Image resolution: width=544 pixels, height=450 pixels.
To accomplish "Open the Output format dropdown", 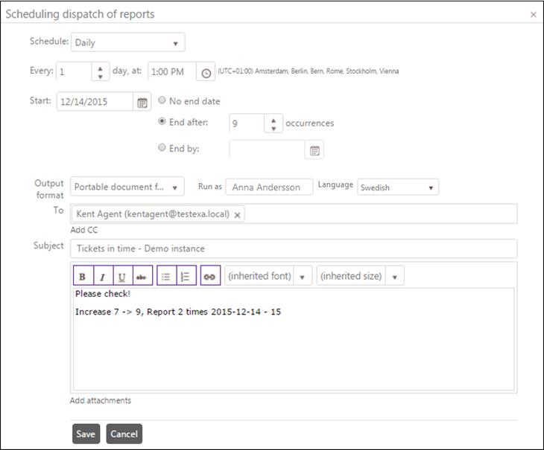I will pyautogui.click(x=127, y=187).
